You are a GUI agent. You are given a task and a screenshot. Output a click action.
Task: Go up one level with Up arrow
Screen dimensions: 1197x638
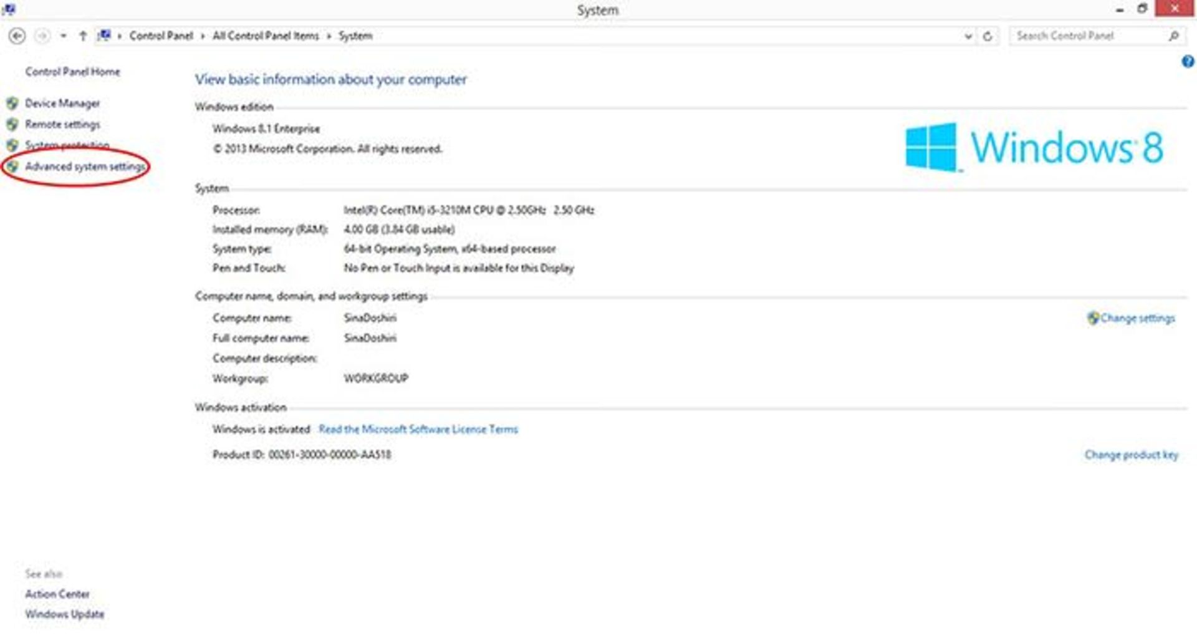(82, 36)
